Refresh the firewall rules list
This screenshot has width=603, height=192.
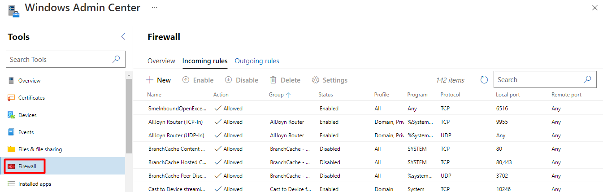[x=484, y=80]
